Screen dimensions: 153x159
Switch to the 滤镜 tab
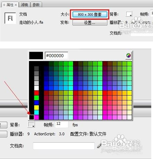pyautogui.click(x=24, y=5)
